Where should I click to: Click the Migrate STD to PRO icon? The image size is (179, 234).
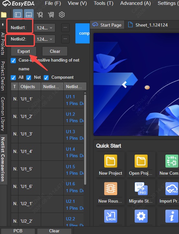pos(141,189)
